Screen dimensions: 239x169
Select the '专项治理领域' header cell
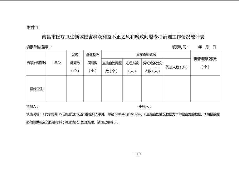tap(36, 63)
